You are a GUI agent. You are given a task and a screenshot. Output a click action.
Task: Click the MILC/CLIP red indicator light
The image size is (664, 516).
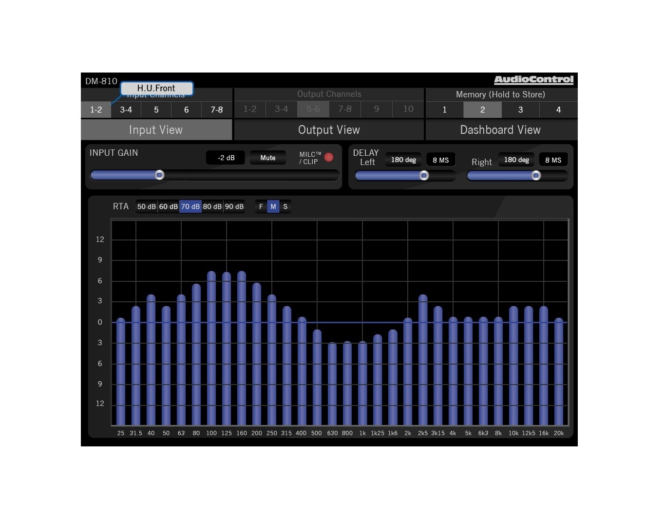click(x=329, y=157)
